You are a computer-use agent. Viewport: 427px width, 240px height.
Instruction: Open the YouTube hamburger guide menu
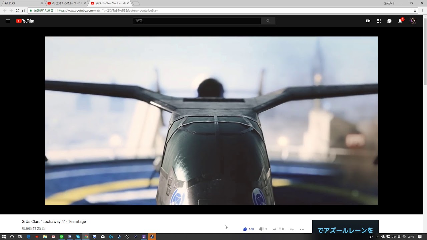point(8,21)
